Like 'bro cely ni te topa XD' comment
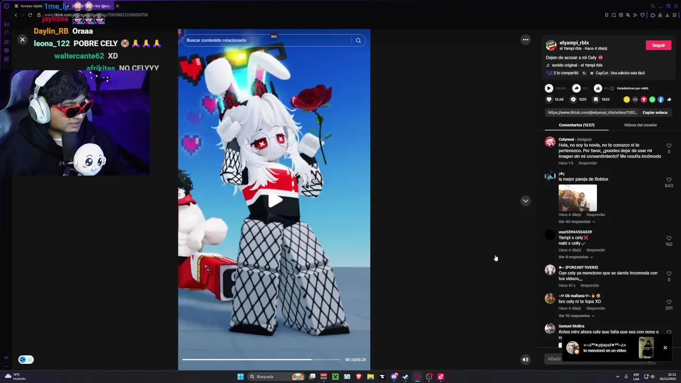The width and height of the screenshot is (681, 383). pyautogui.click(x=669, y=302)
